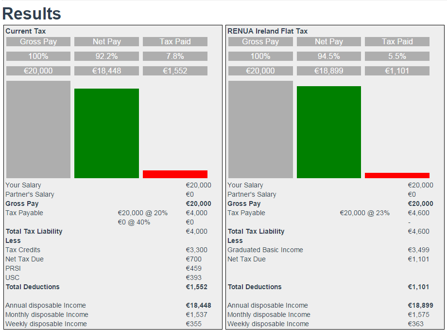Click the €3,499 basic income value
The height and width of the screenshot is (333, 447).
click(x=418, y=250)
